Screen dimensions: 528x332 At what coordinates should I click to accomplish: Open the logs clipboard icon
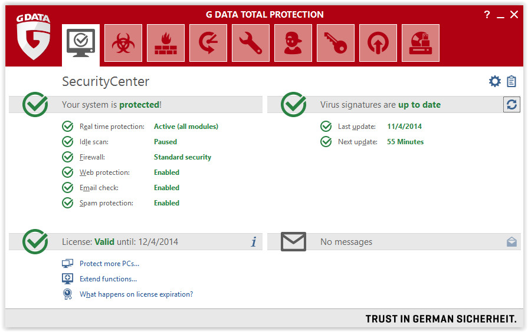click(x=511, y=81)
